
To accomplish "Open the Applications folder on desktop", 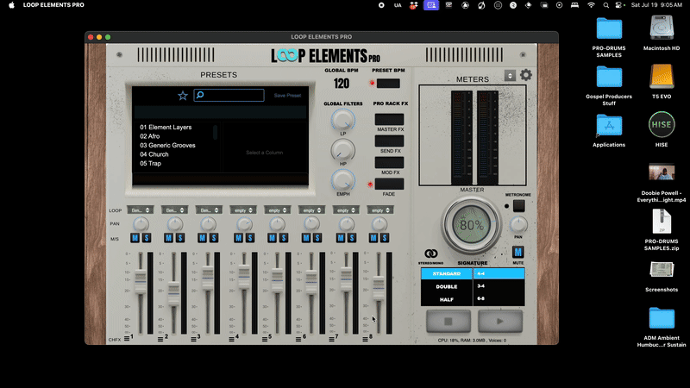I will (609, 125).
